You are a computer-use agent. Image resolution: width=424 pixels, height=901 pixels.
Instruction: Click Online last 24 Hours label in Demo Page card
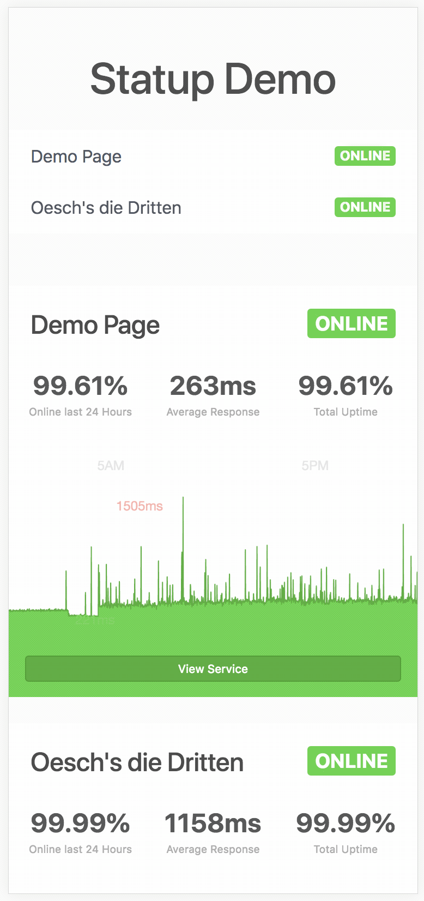tap(81, 412)
